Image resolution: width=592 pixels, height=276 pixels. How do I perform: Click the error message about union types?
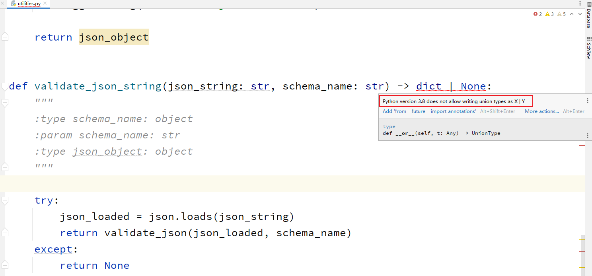click(x=454, y=101)
